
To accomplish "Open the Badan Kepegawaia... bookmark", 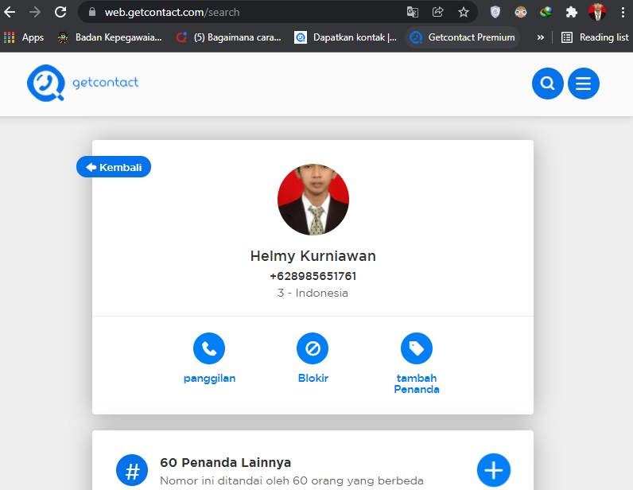I will pyautogui.click(x=110, y=37).
